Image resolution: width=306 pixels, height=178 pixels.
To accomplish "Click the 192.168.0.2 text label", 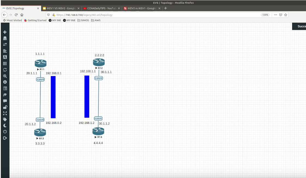I will click(x=53, y=123).
